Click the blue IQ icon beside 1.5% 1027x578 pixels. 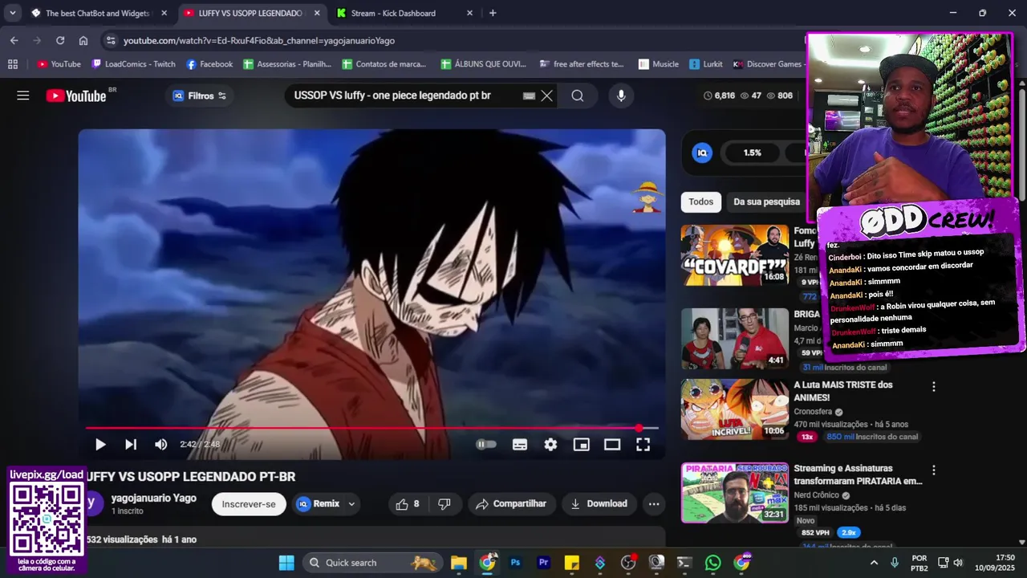[x=702, y=153]
